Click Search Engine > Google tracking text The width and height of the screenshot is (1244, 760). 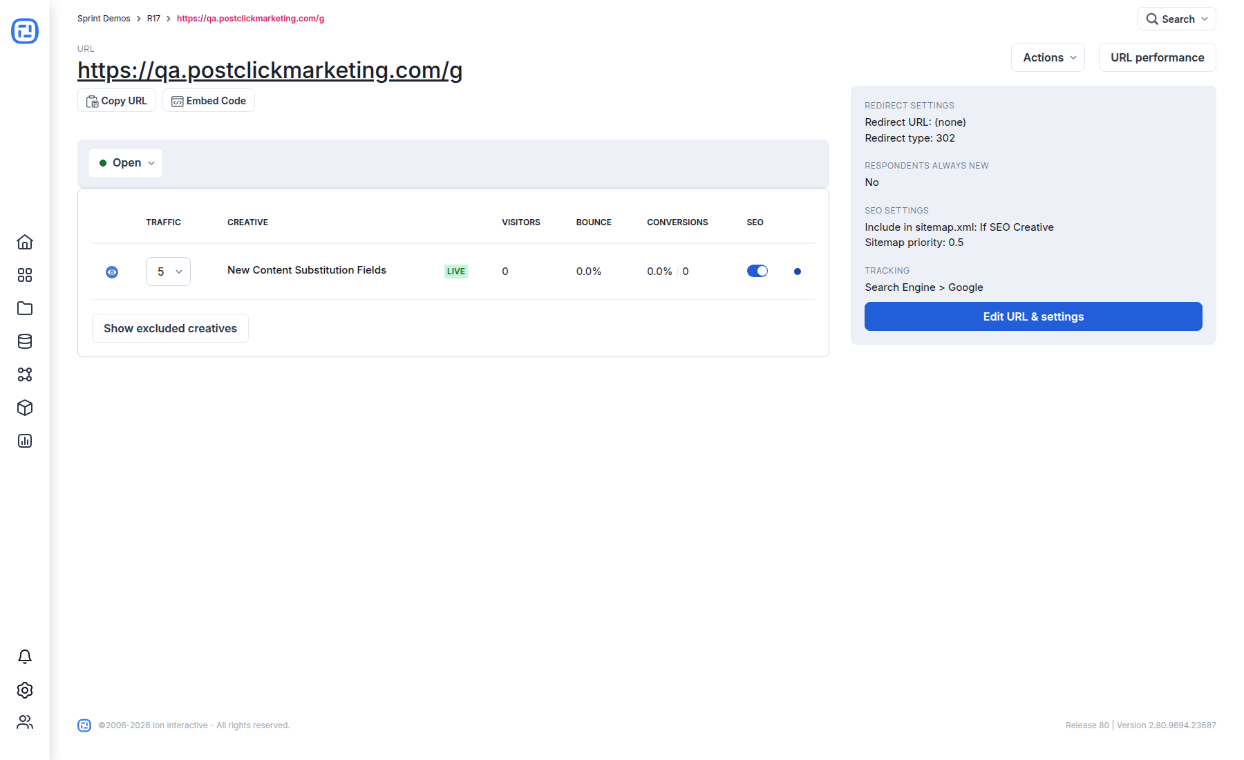click(x=924, y=287)
